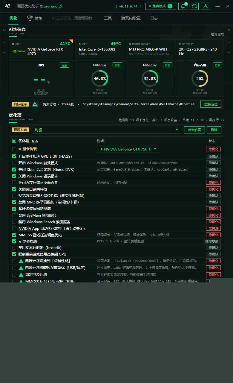The width and height of the screenshot is (233, 383).
Task: Uncheck 关闭 Xbox 后台录制 checkbox
Action: coord(14,169)
